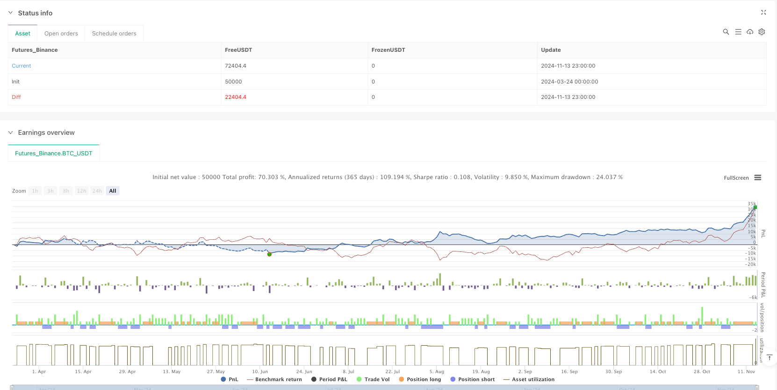Click the collapse arrows icon at top right
Screen dimensions: 777x390
(763, 13)
